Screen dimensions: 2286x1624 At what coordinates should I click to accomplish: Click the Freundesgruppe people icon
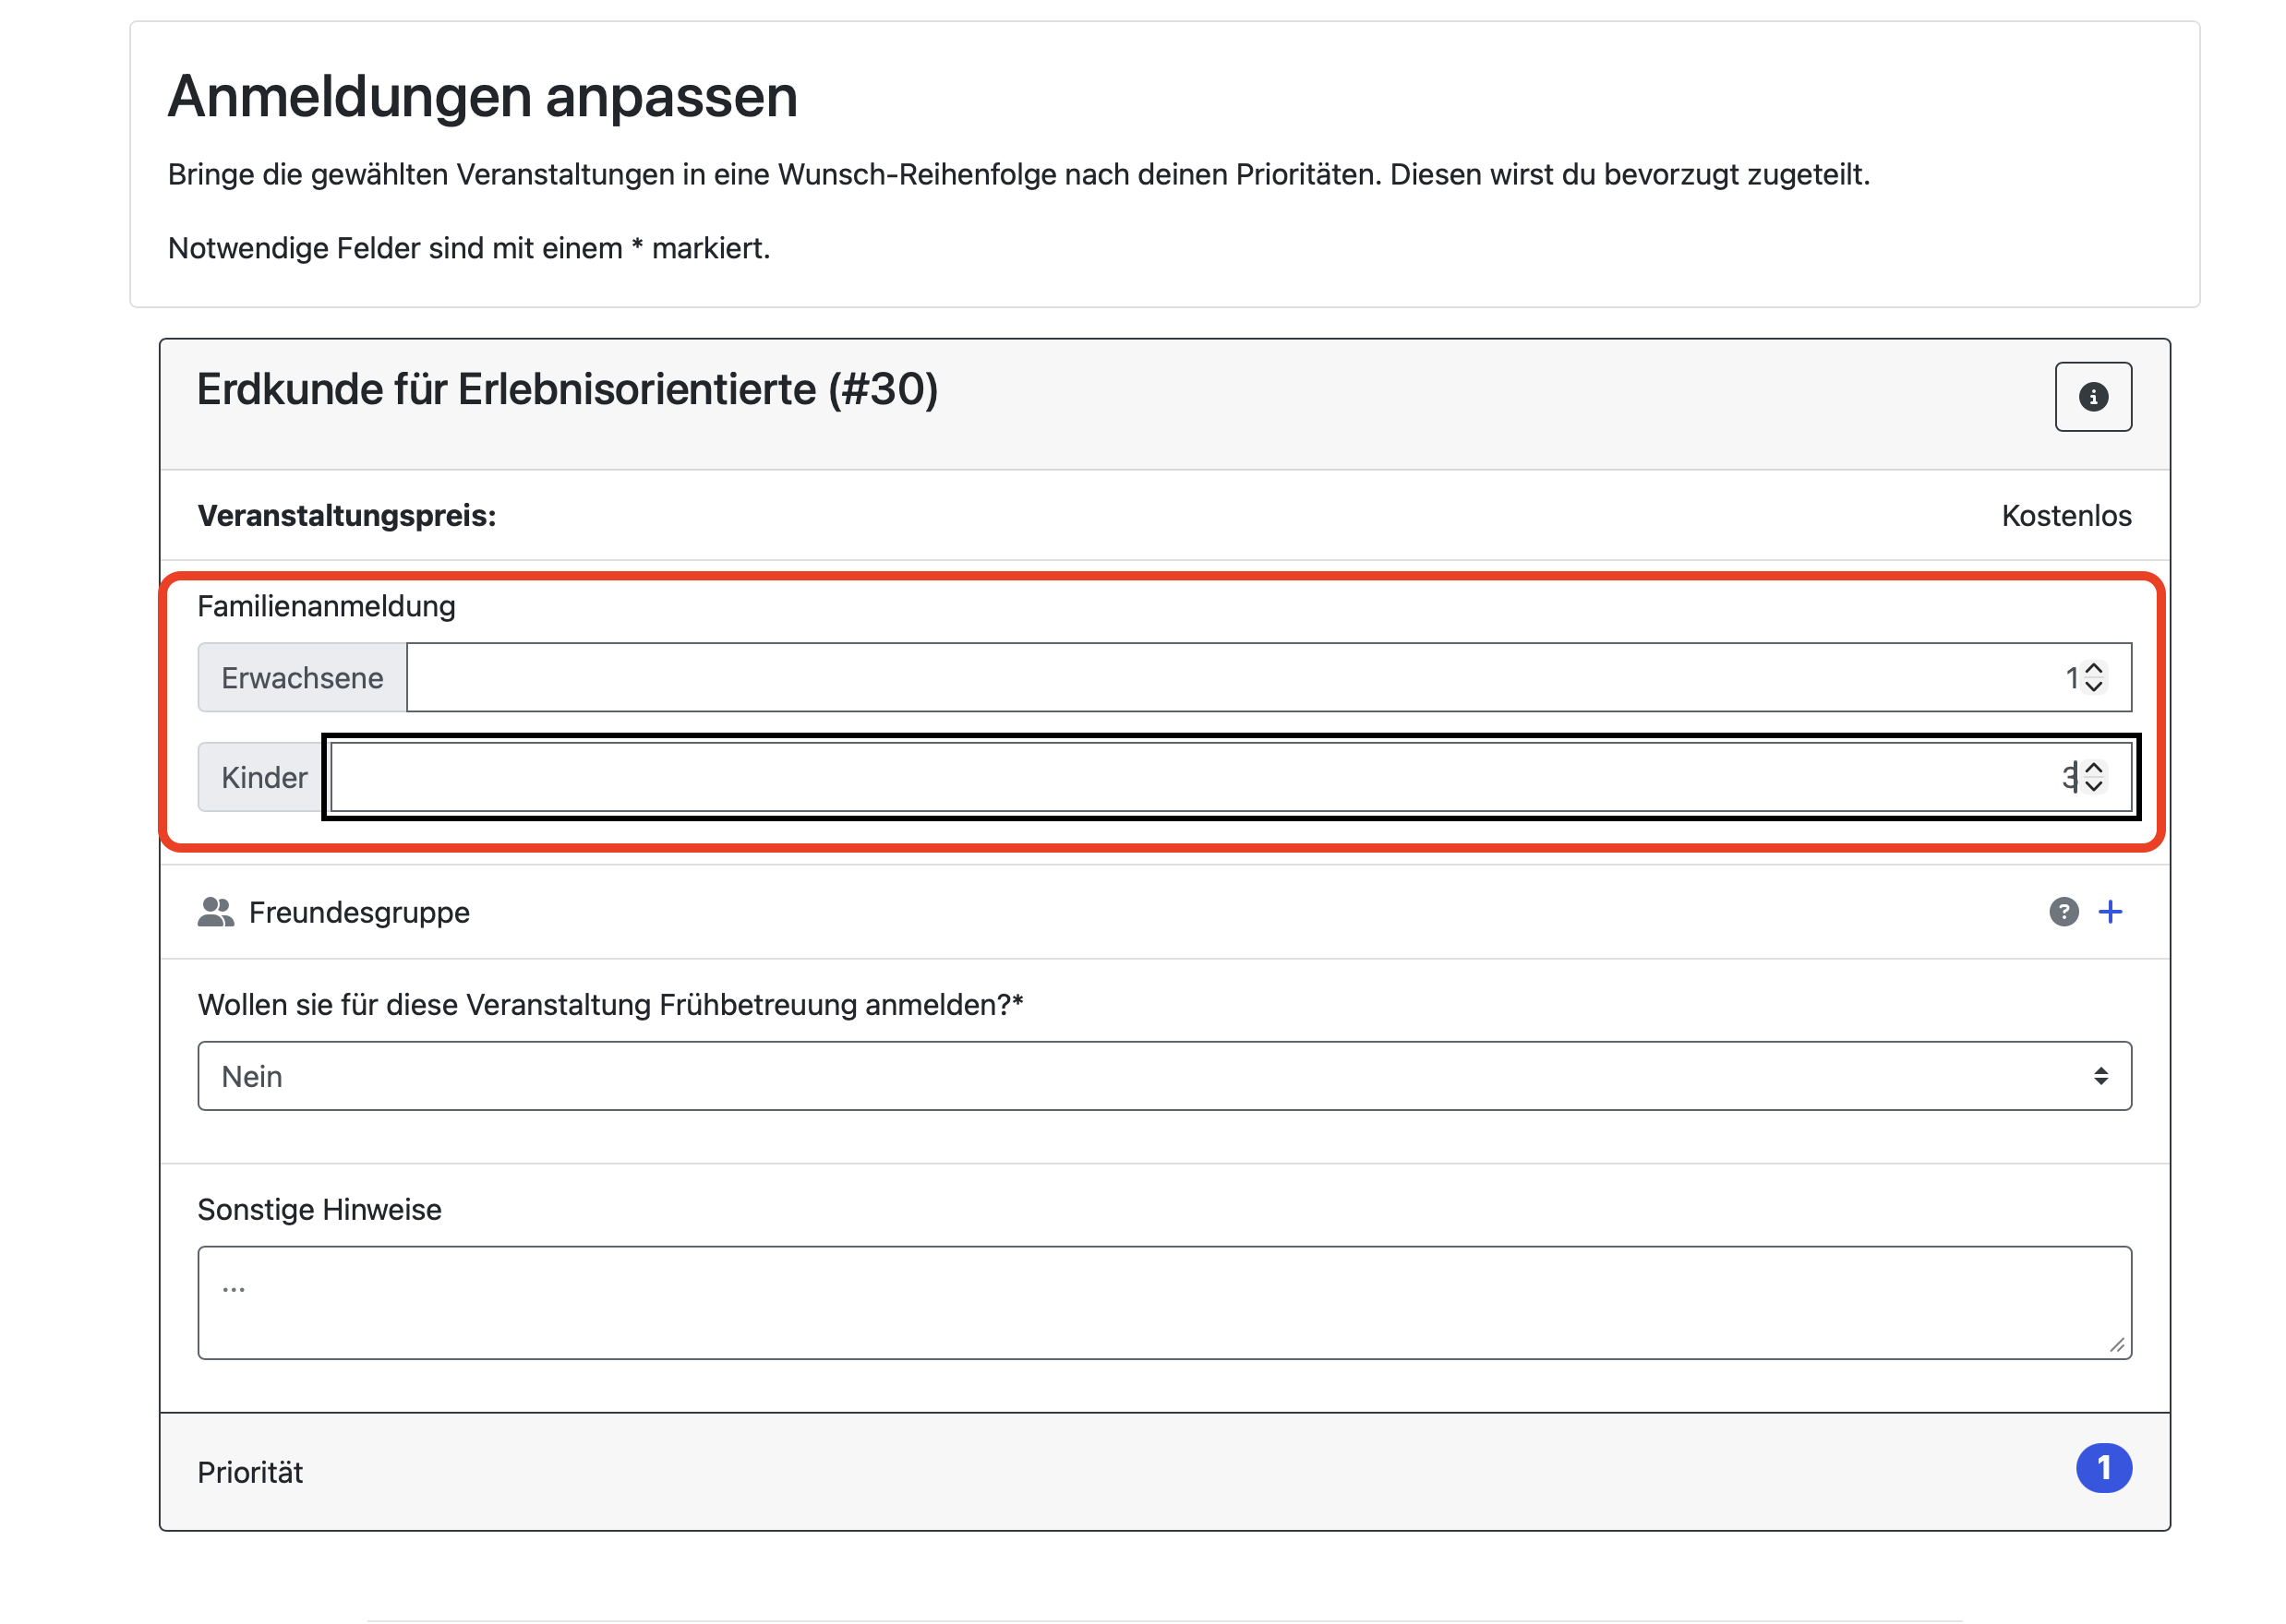[x=216, y=911]
